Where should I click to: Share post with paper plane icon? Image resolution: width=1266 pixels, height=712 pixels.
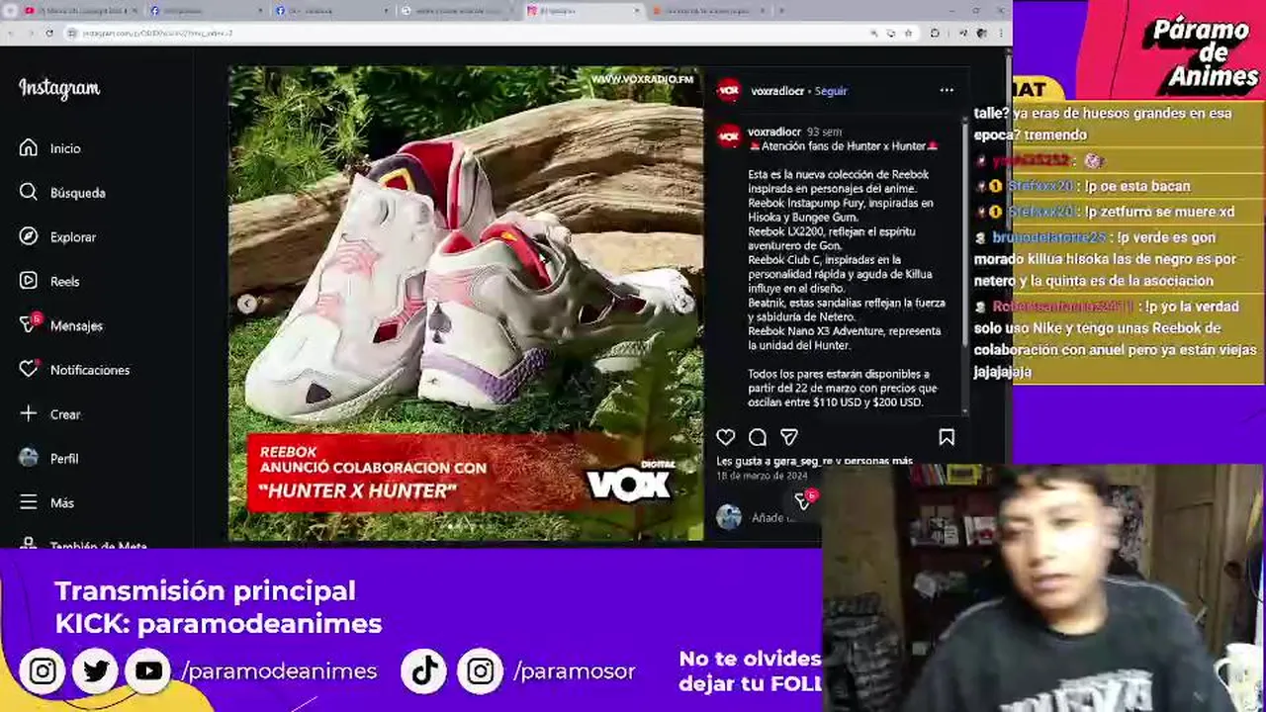pyautogui.click(x=788, y=437)
